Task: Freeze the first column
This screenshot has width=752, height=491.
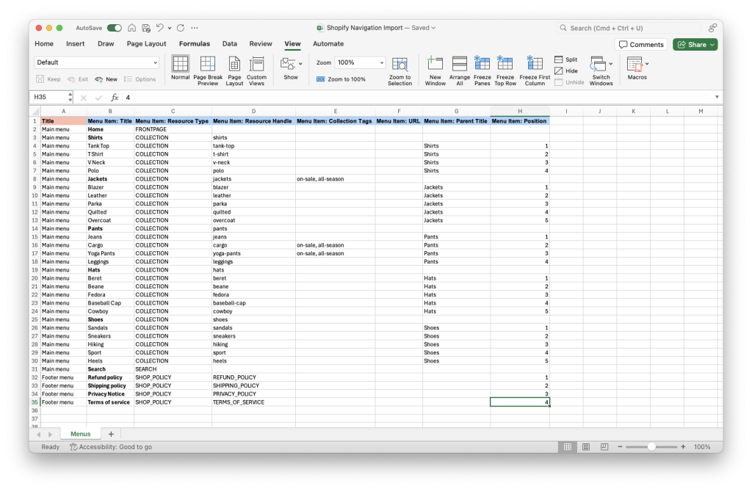Action: point(534,68)
